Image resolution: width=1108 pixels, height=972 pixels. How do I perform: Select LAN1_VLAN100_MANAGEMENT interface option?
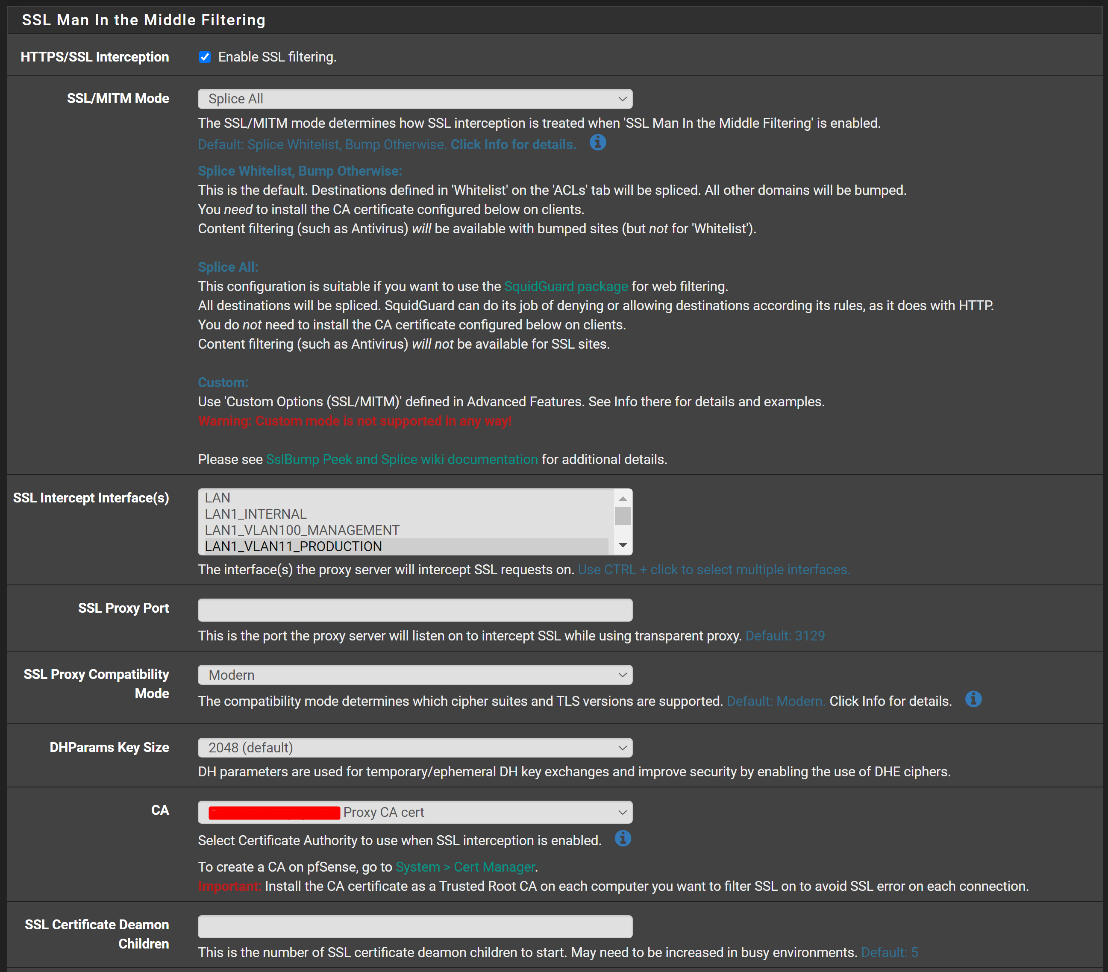302,530
